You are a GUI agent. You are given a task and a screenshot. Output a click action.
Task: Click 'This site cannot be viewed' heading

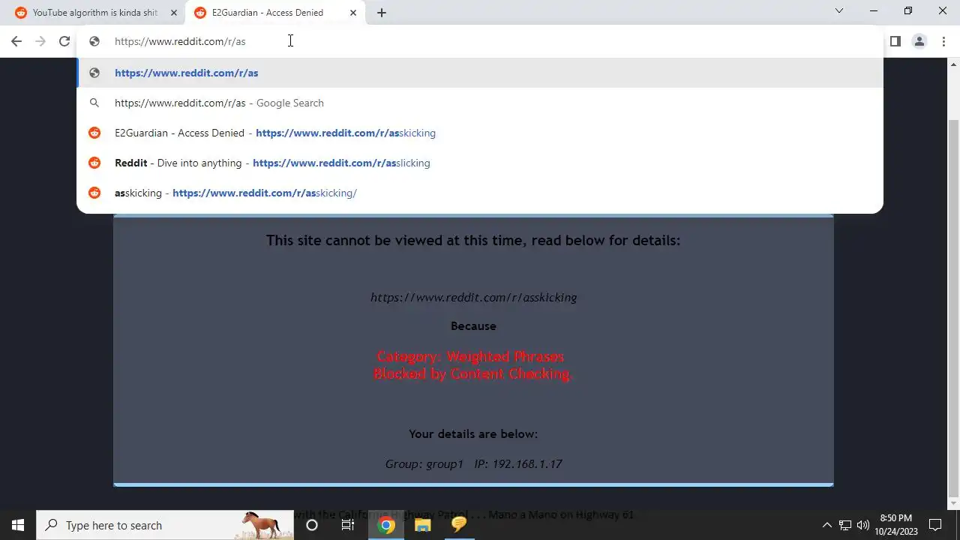[473, 241]
